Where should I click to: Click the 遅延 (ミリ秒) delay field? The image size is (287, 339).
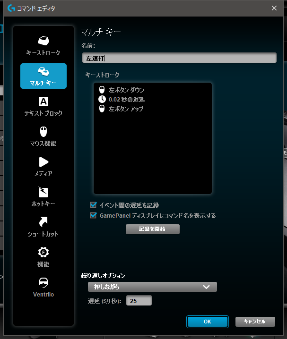pos(139,301)
